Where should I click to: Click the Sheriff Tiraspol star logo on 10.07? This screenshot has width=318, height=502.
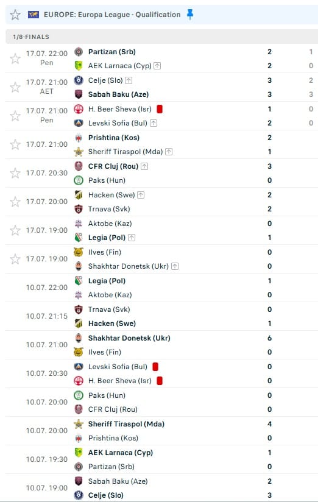coord(79,424)
